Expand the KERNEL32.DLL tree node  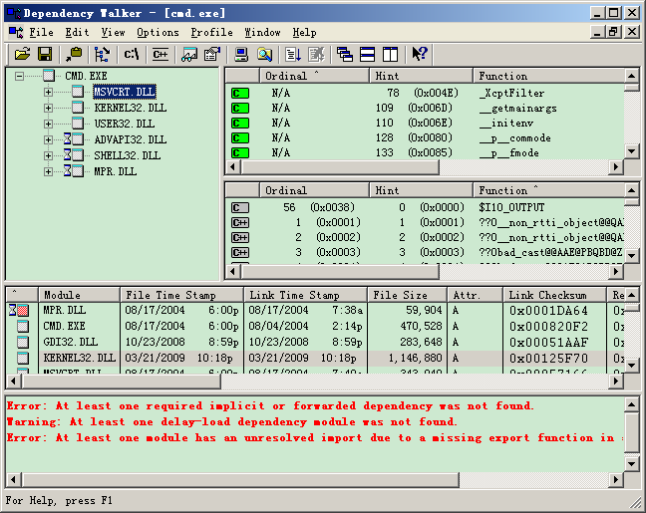[x=48, y=108]
